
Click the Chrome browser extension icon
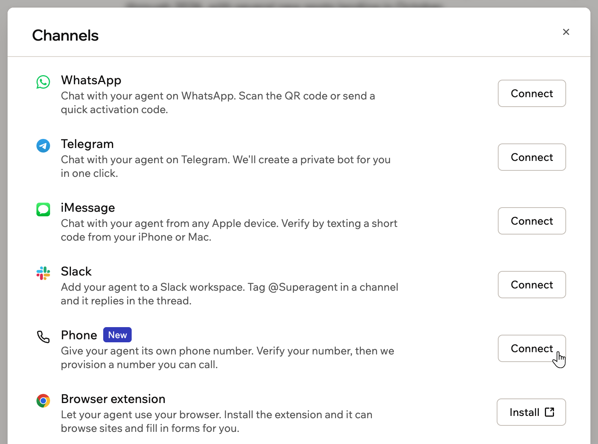click(43, 400)
